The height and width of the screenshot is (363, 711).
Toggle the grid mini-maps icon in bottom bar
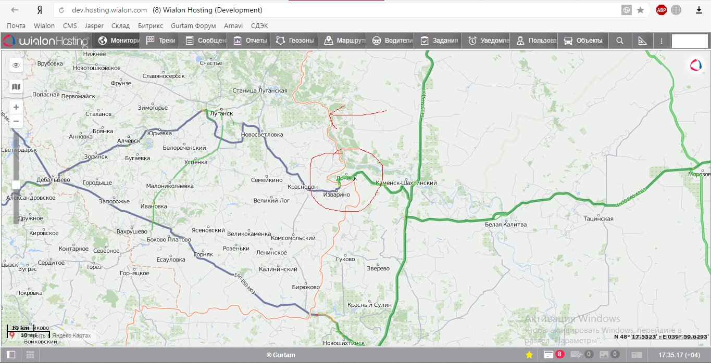coord(30,355)
